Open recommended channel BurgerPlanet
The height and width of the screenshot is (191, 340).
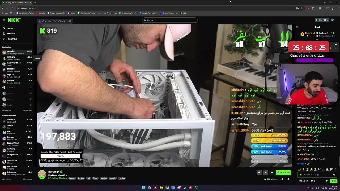click(16, 144)
